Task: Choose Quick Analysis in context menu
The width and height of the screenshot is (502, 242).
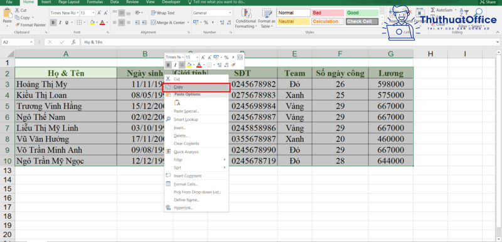Action: tap(196, 152)
